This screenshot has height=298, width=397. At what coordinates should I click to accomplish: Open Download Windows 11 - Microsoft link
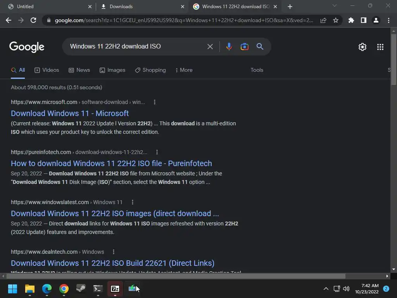pyautogui.click(x=70, y=113)
